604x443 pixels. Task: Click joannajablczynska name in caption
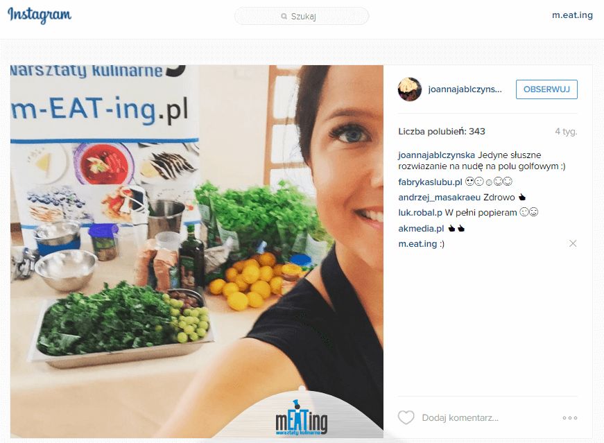pyautogui.click(x=436, y=155)
